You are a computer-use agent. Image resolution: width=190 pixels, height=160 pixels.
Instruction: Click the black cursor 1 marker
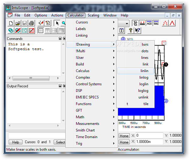166,65
